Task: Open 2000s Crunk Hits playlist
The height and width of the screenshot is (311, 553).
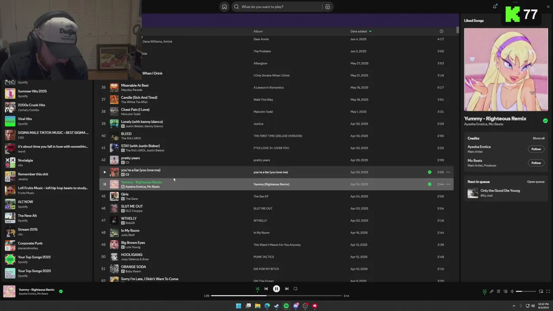Action: 47,107
